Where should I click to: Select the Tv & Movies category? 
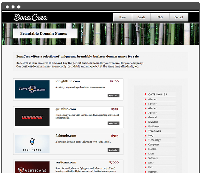(x=154, y=131)
